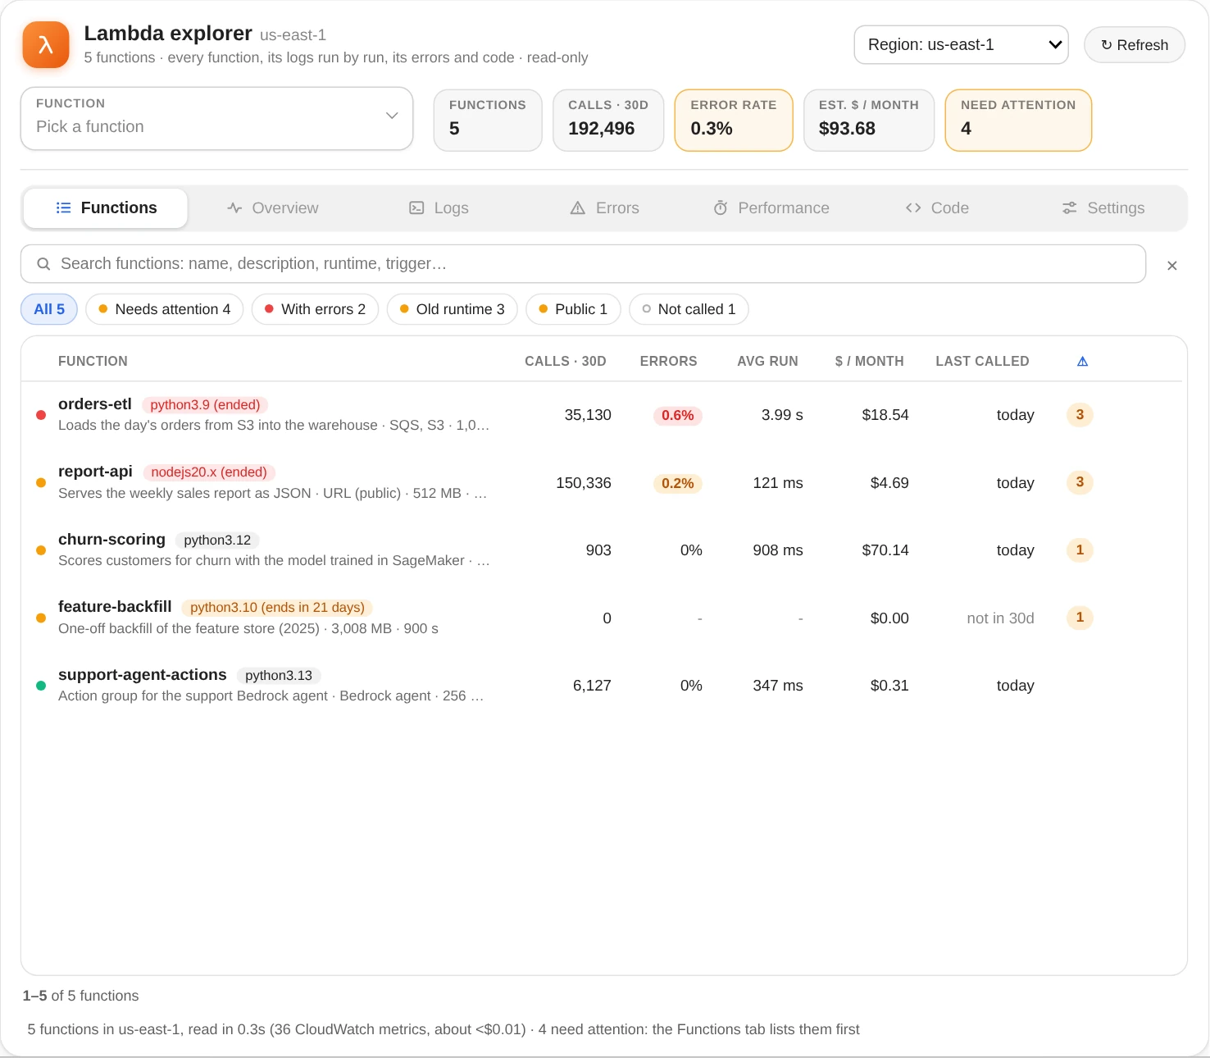Clear the function search with the X
The width and height of the screenshot is (1210, 1058).
click(1172, 266)
